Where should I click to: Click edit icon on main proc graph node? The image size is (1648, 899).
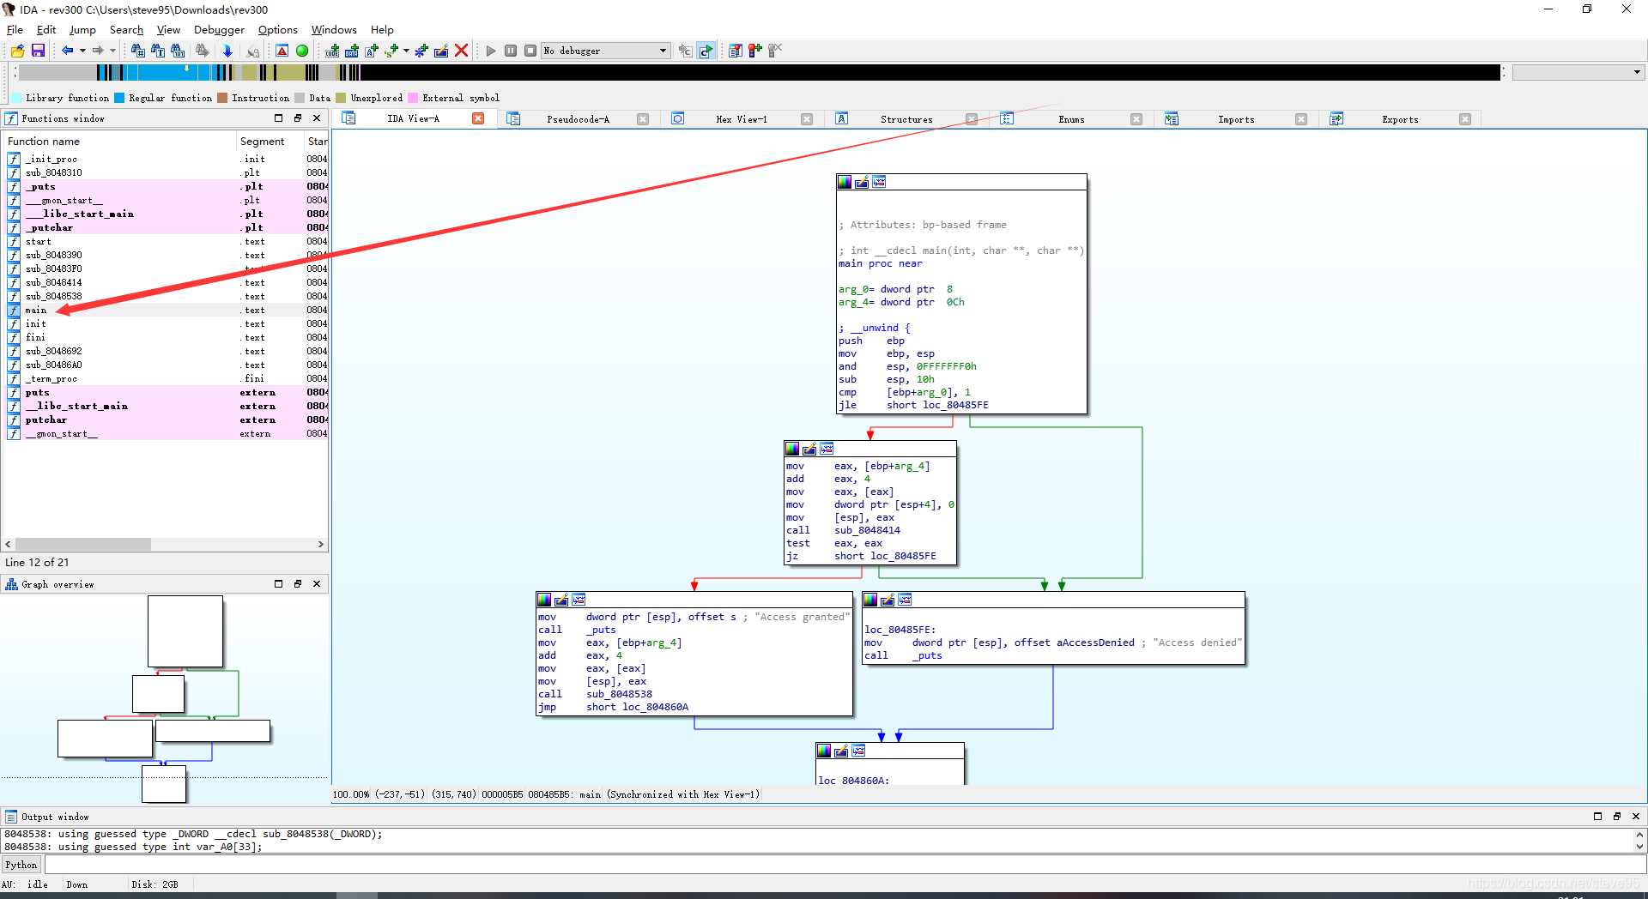862,182
